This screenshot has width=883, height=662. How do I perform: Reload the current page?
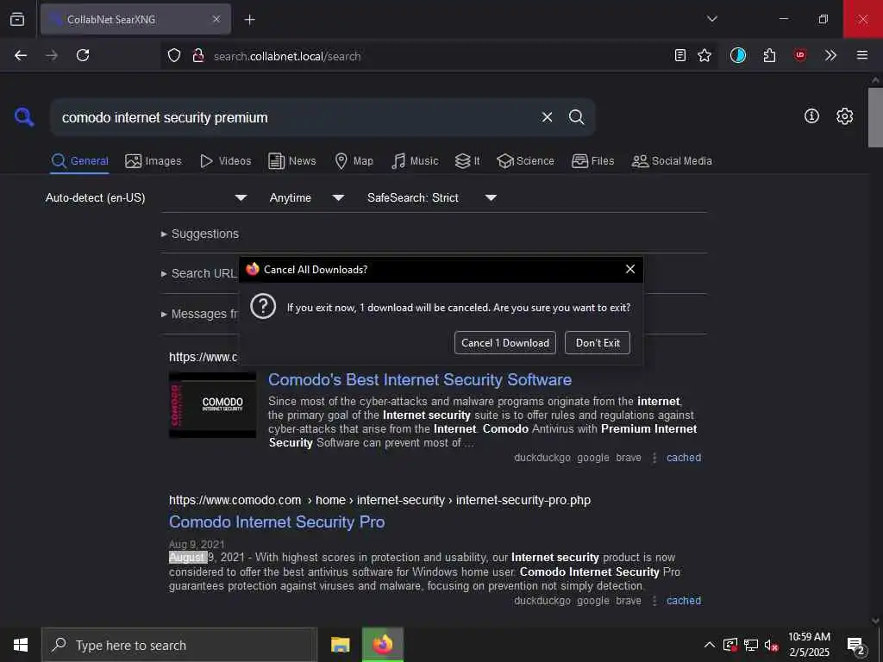click(83, 55)
